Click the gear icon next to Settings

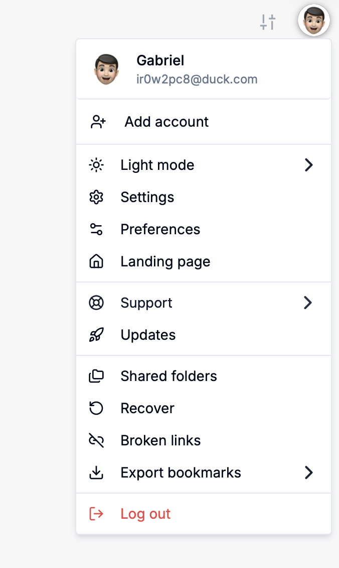click(x=96, y=198)
